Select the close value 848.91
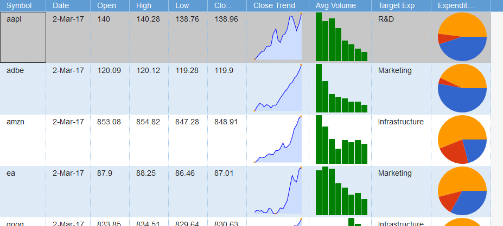503x226 pixels. click(226, 122)
